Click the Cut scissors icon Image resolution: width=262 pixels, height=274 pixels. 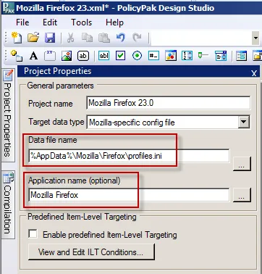(x=70, y=38)
